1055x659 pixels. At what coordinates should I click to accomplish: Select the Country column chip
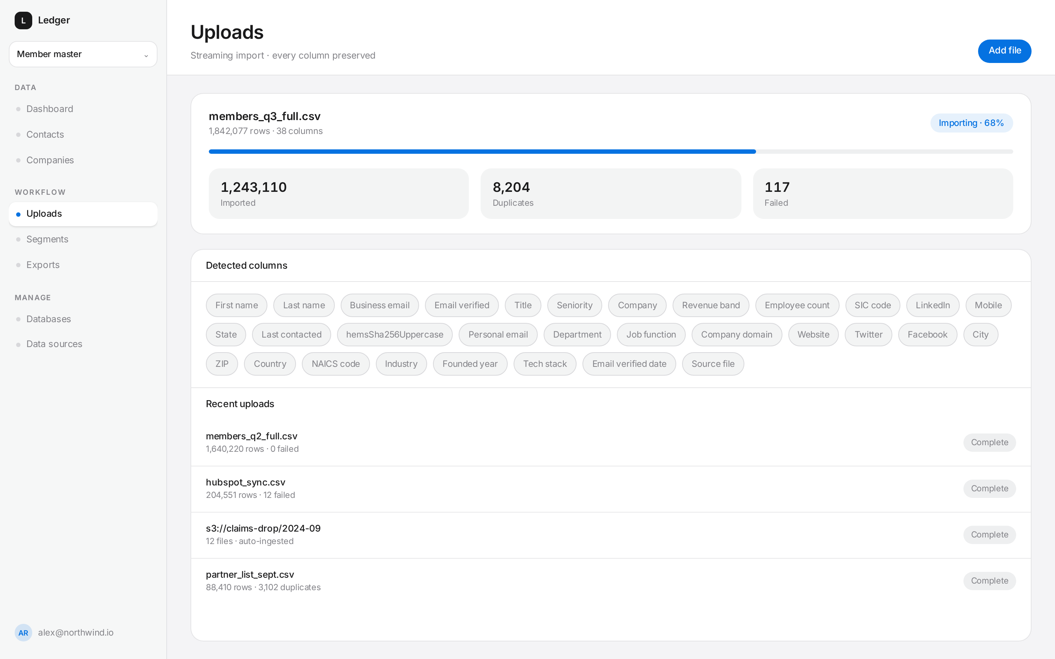point(270,364)
